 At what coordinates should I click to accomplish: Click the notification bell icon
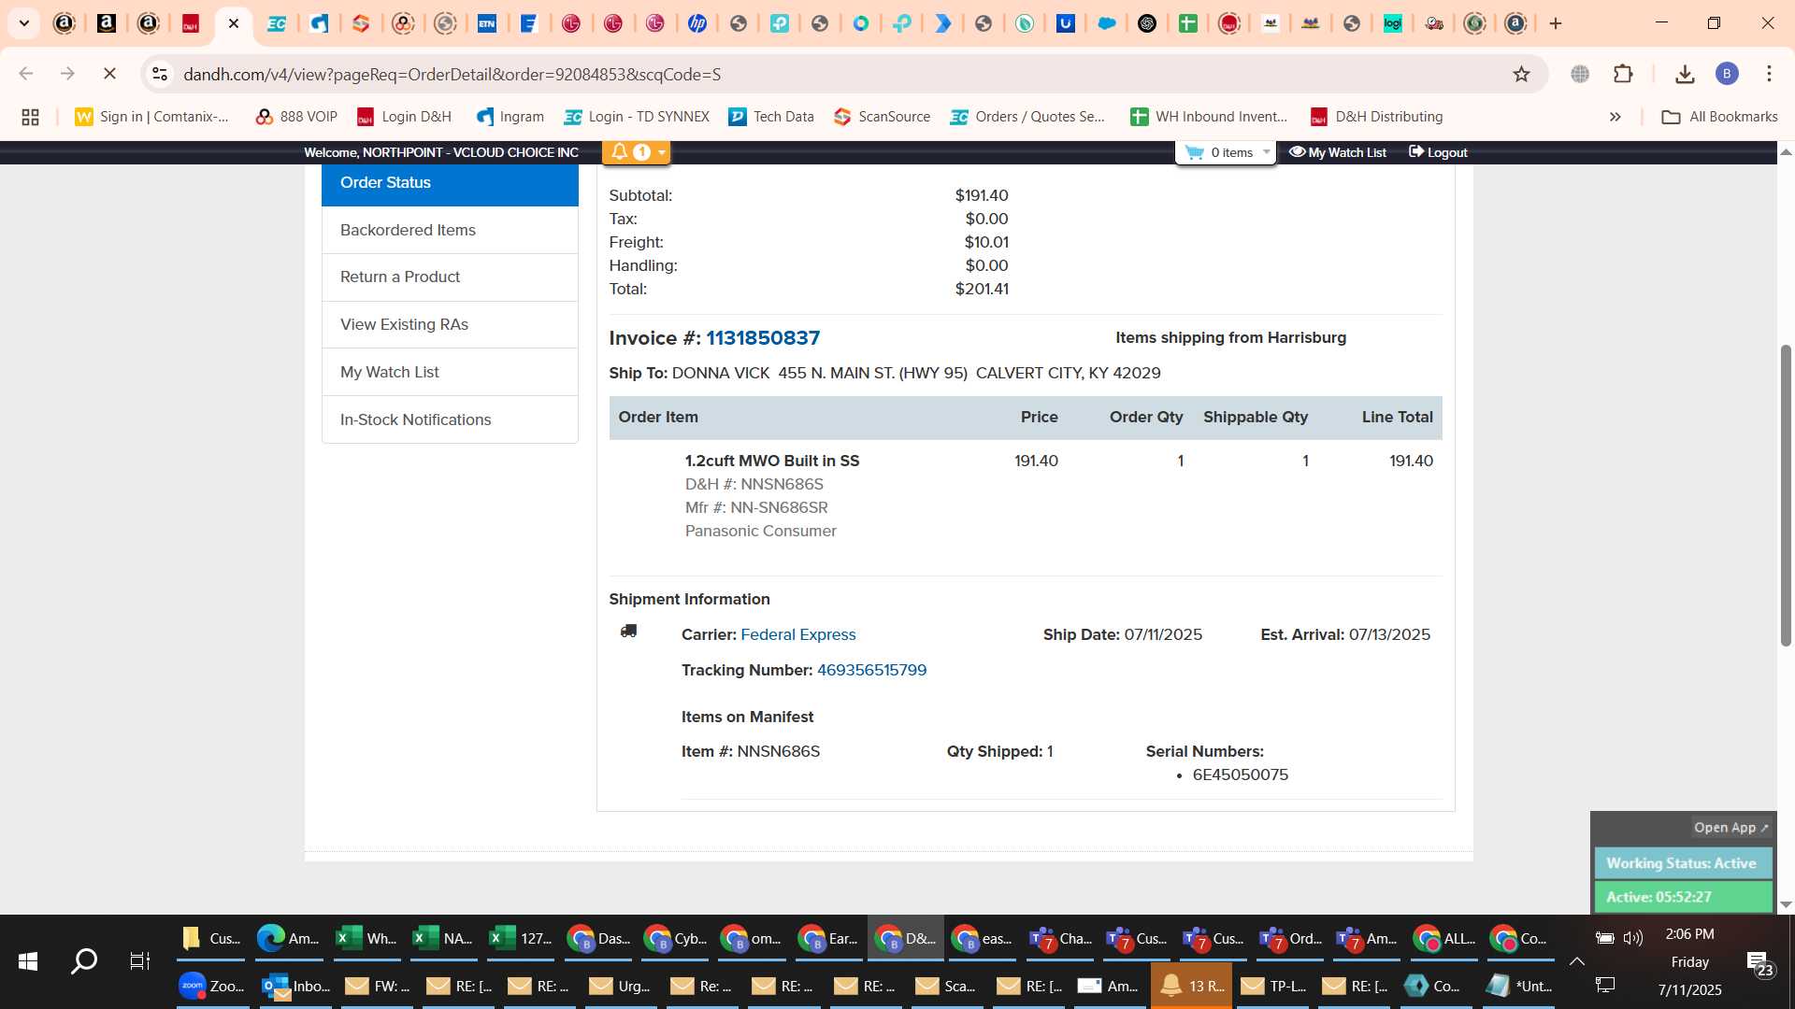click(619, 151)
